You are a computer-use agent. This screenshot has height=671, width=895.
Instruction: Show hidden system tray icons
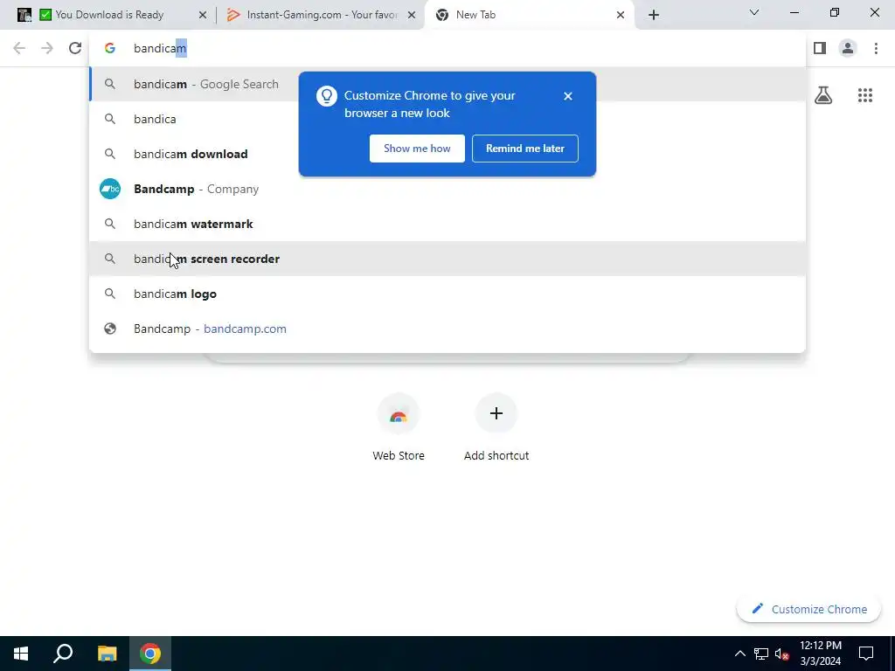pyautogui.click(x=739, y=654)
